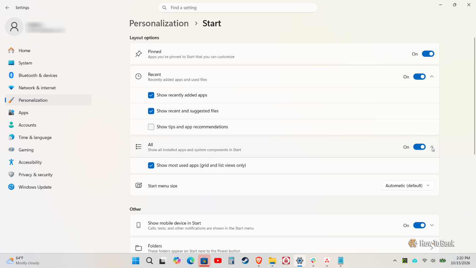Show hidden system tray icons

tap(395, 261)
